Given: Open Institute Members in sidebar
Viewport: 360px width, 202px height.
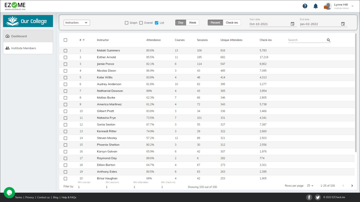Looking at the screenshot, I should [x=24, y=48].
